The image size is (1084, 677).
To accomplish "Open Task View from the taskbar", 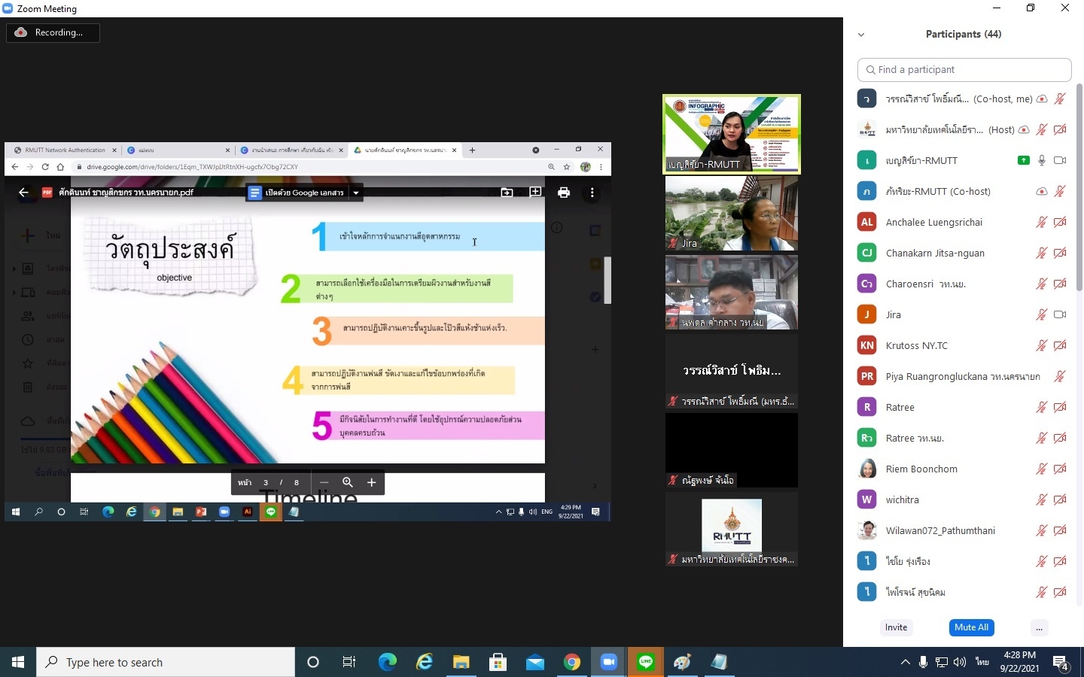I will pos(349,662).
